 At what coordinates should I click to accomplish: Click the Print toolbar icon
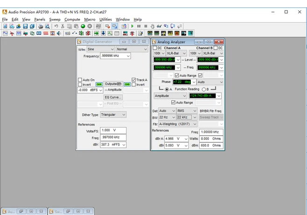[41, 26]
